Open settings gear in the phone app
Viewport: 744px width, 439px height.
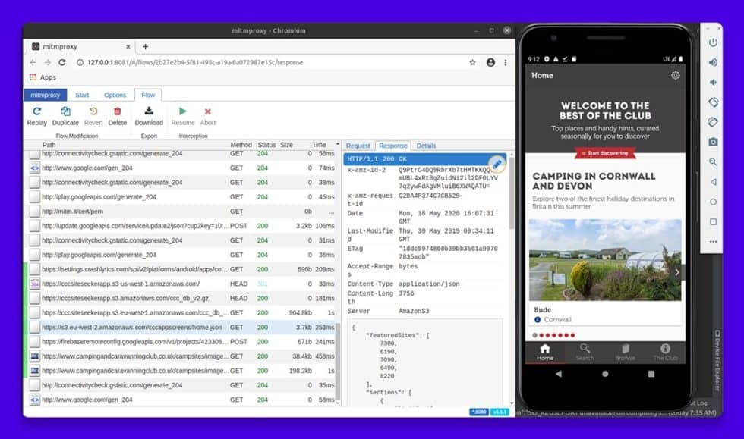point(675,75)
